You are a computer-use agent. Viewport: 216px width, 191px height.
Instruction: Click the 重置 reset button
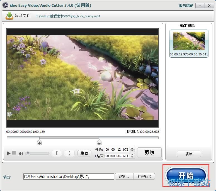(84, 153)
